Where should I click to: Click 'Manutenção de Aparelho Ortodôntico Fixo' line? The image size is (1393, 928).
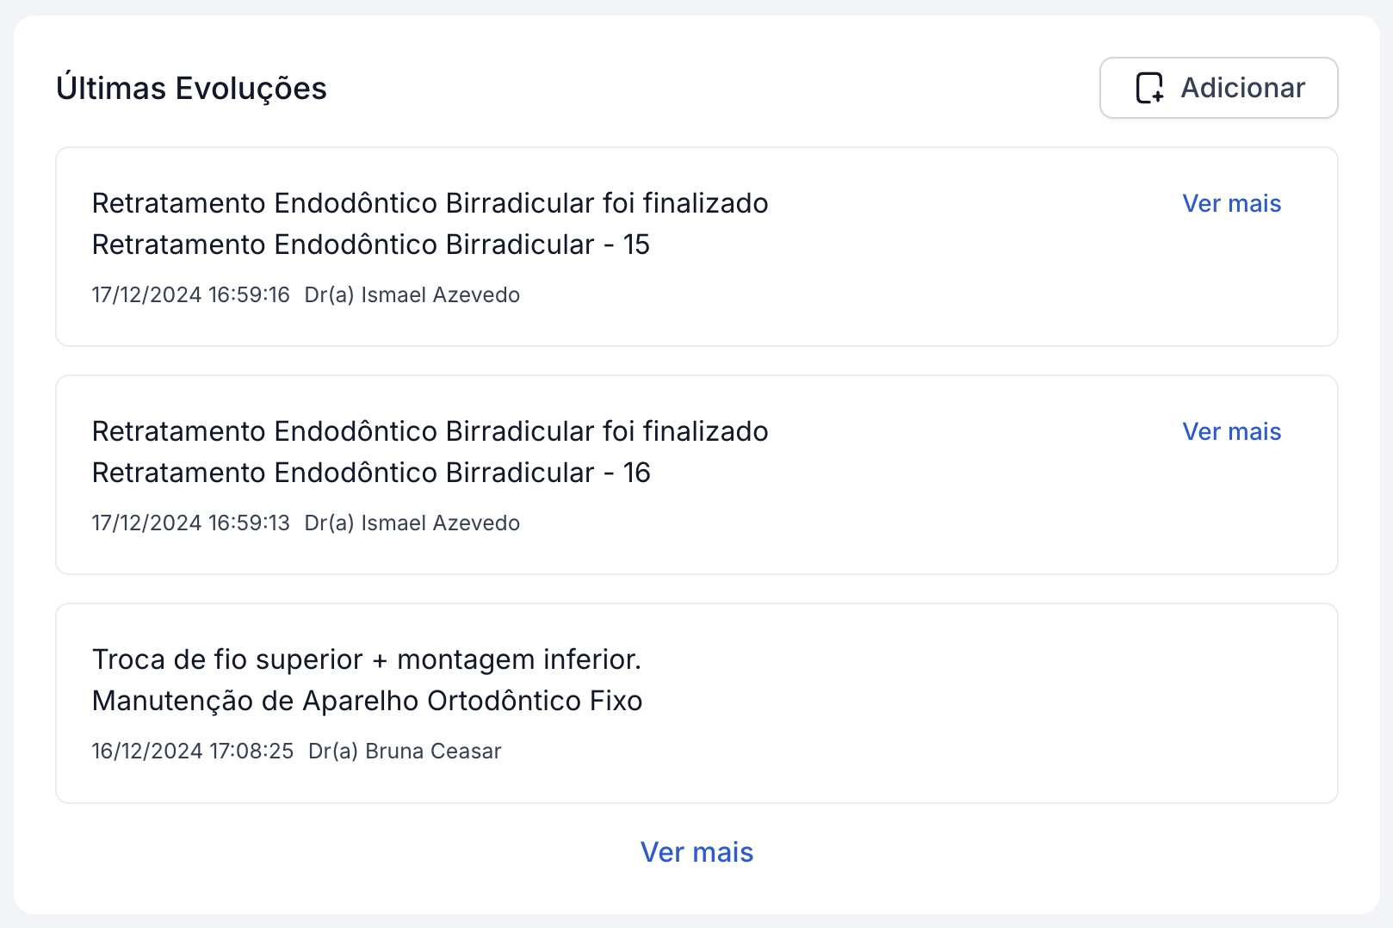[367, 701]
